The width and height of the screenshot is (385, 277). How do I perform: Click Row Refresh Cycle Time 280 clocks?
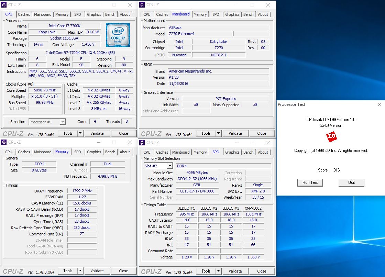tap(82, 228)
